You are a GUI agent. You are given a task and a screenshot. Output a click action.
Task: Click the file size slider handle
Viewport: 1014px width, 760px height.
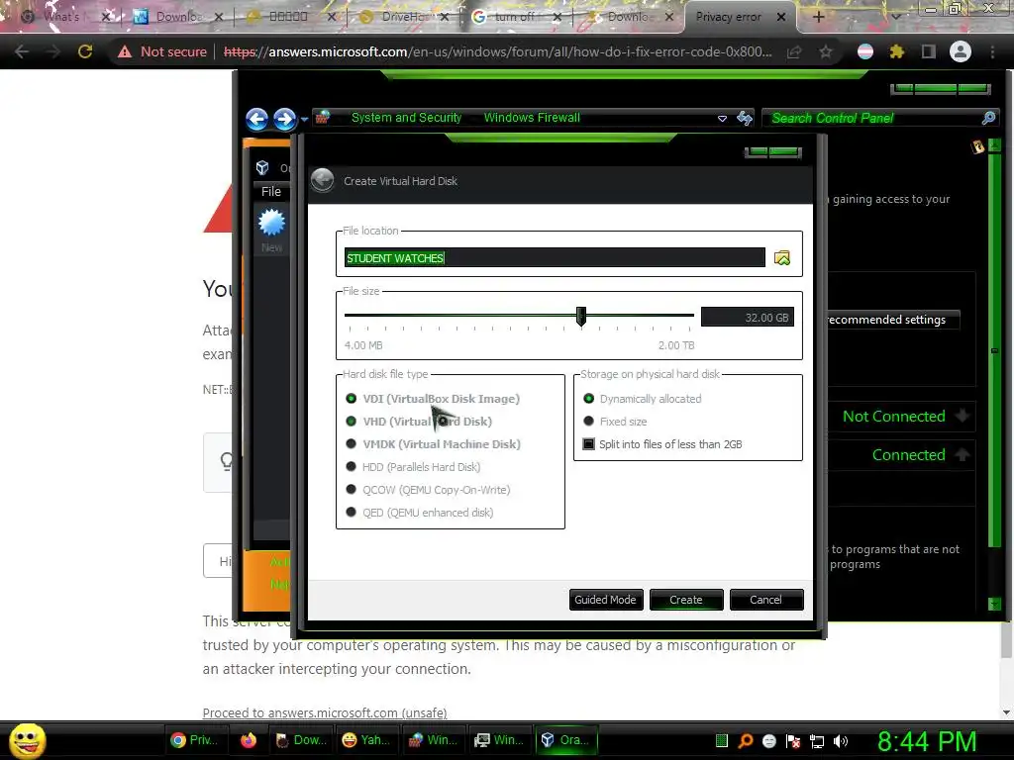click(x=580, y=316)
